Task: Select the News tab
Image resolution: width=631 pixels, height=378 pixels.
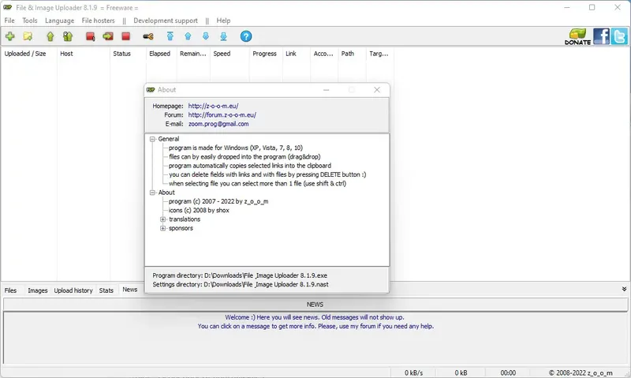Action: (130, 290)
